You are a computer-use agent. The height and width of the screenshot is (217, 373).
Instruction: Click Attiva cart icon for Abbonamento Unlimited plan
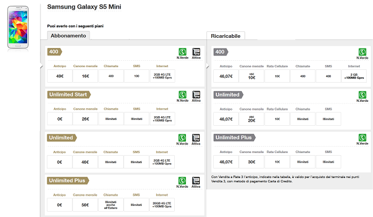click(196, 138)
